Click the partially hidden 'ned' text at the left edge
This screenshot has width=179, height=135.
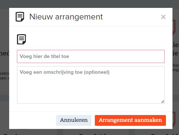pos(4,53)
